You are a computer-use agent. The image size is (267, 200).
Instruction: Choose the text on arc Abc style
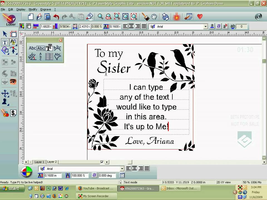click(57, 48)
